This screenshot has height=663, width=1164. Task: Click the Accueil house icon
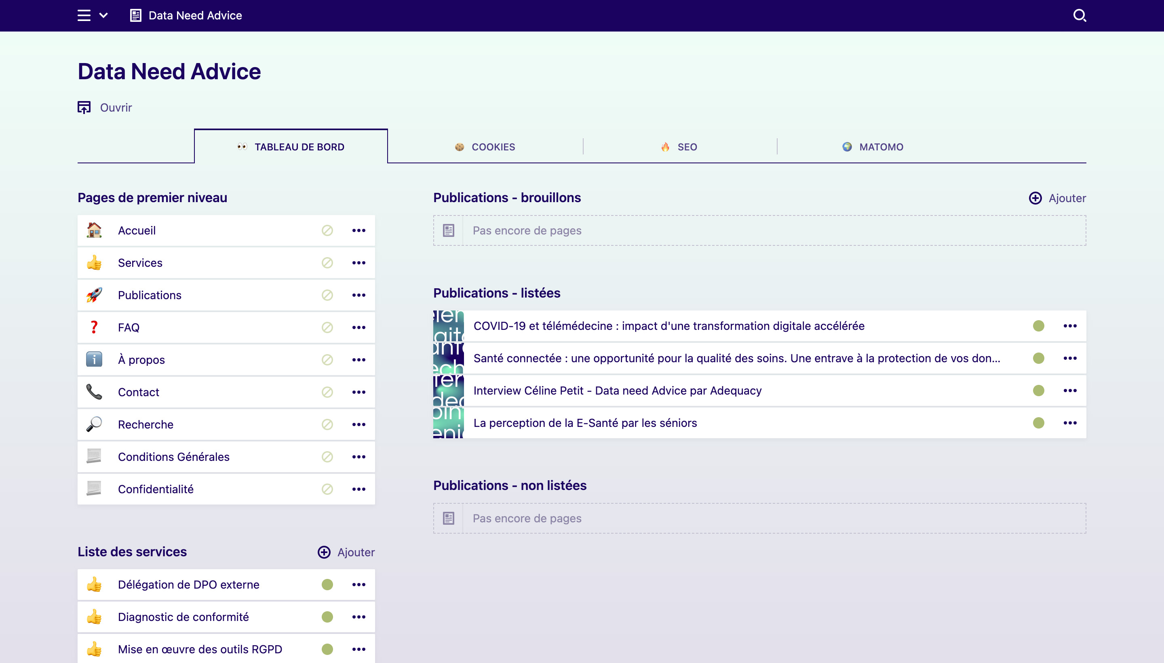pos(94,230)
